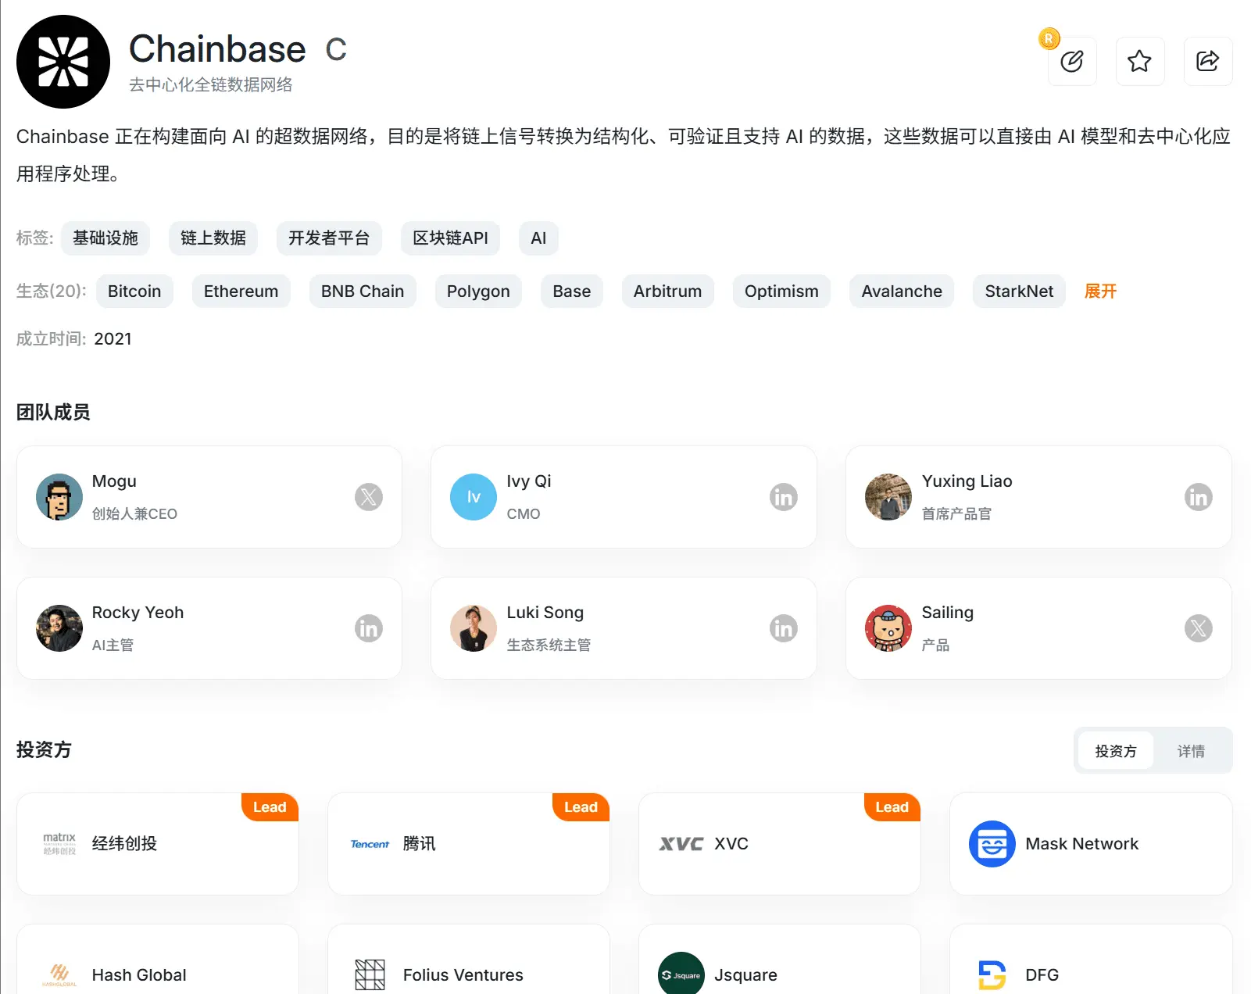The height and width of the screenshot is (994, 1251).
Task: Click Mogu's pixel avatar
Action: point(59,497)
